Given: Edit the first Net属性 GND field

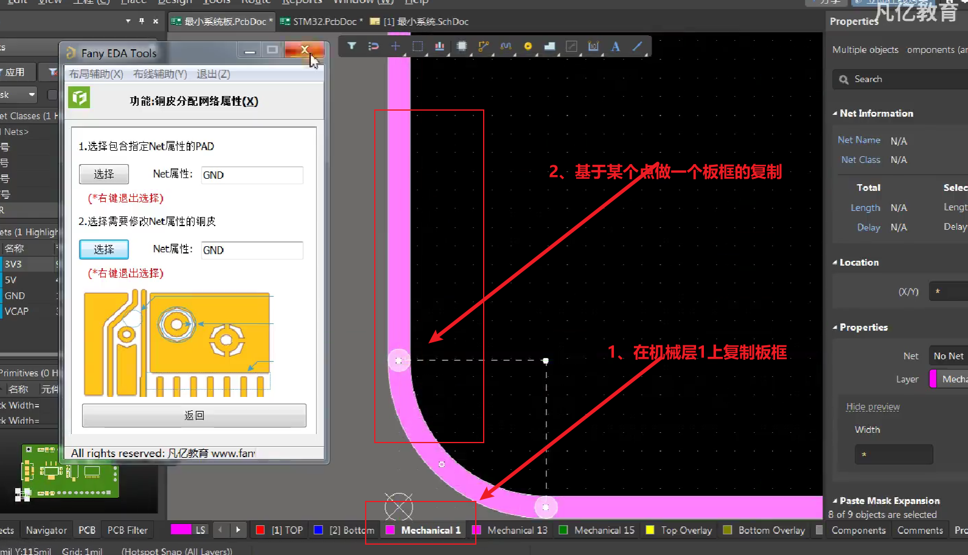Looking at the screenshot, I should coord(252,175).
